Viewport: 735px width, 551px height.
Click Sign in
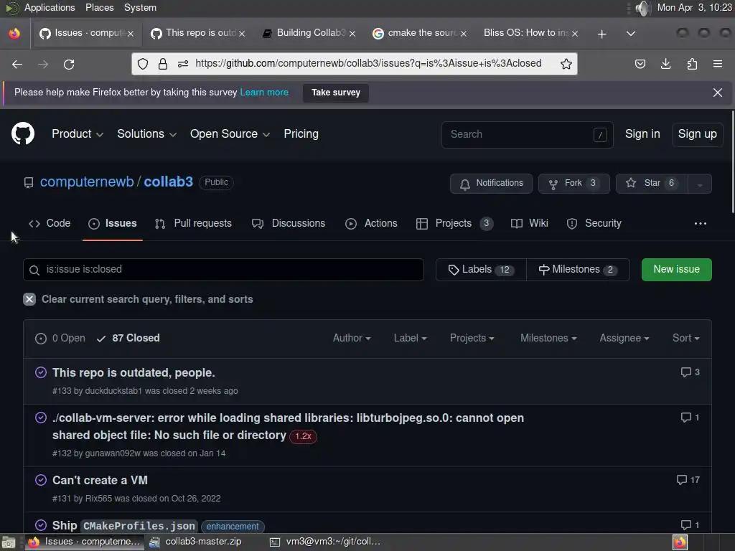coord(642,134)
